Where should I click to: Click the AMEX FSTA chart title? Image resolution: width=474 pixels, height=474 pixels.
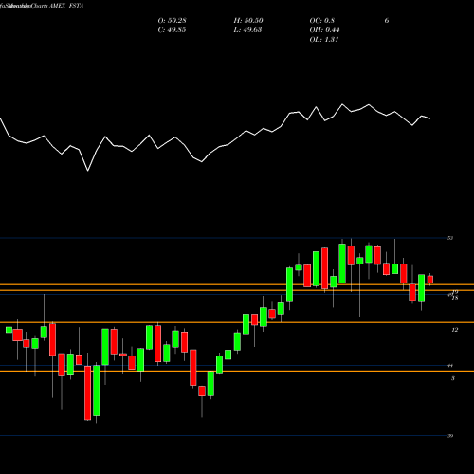(x=66, y=6)
